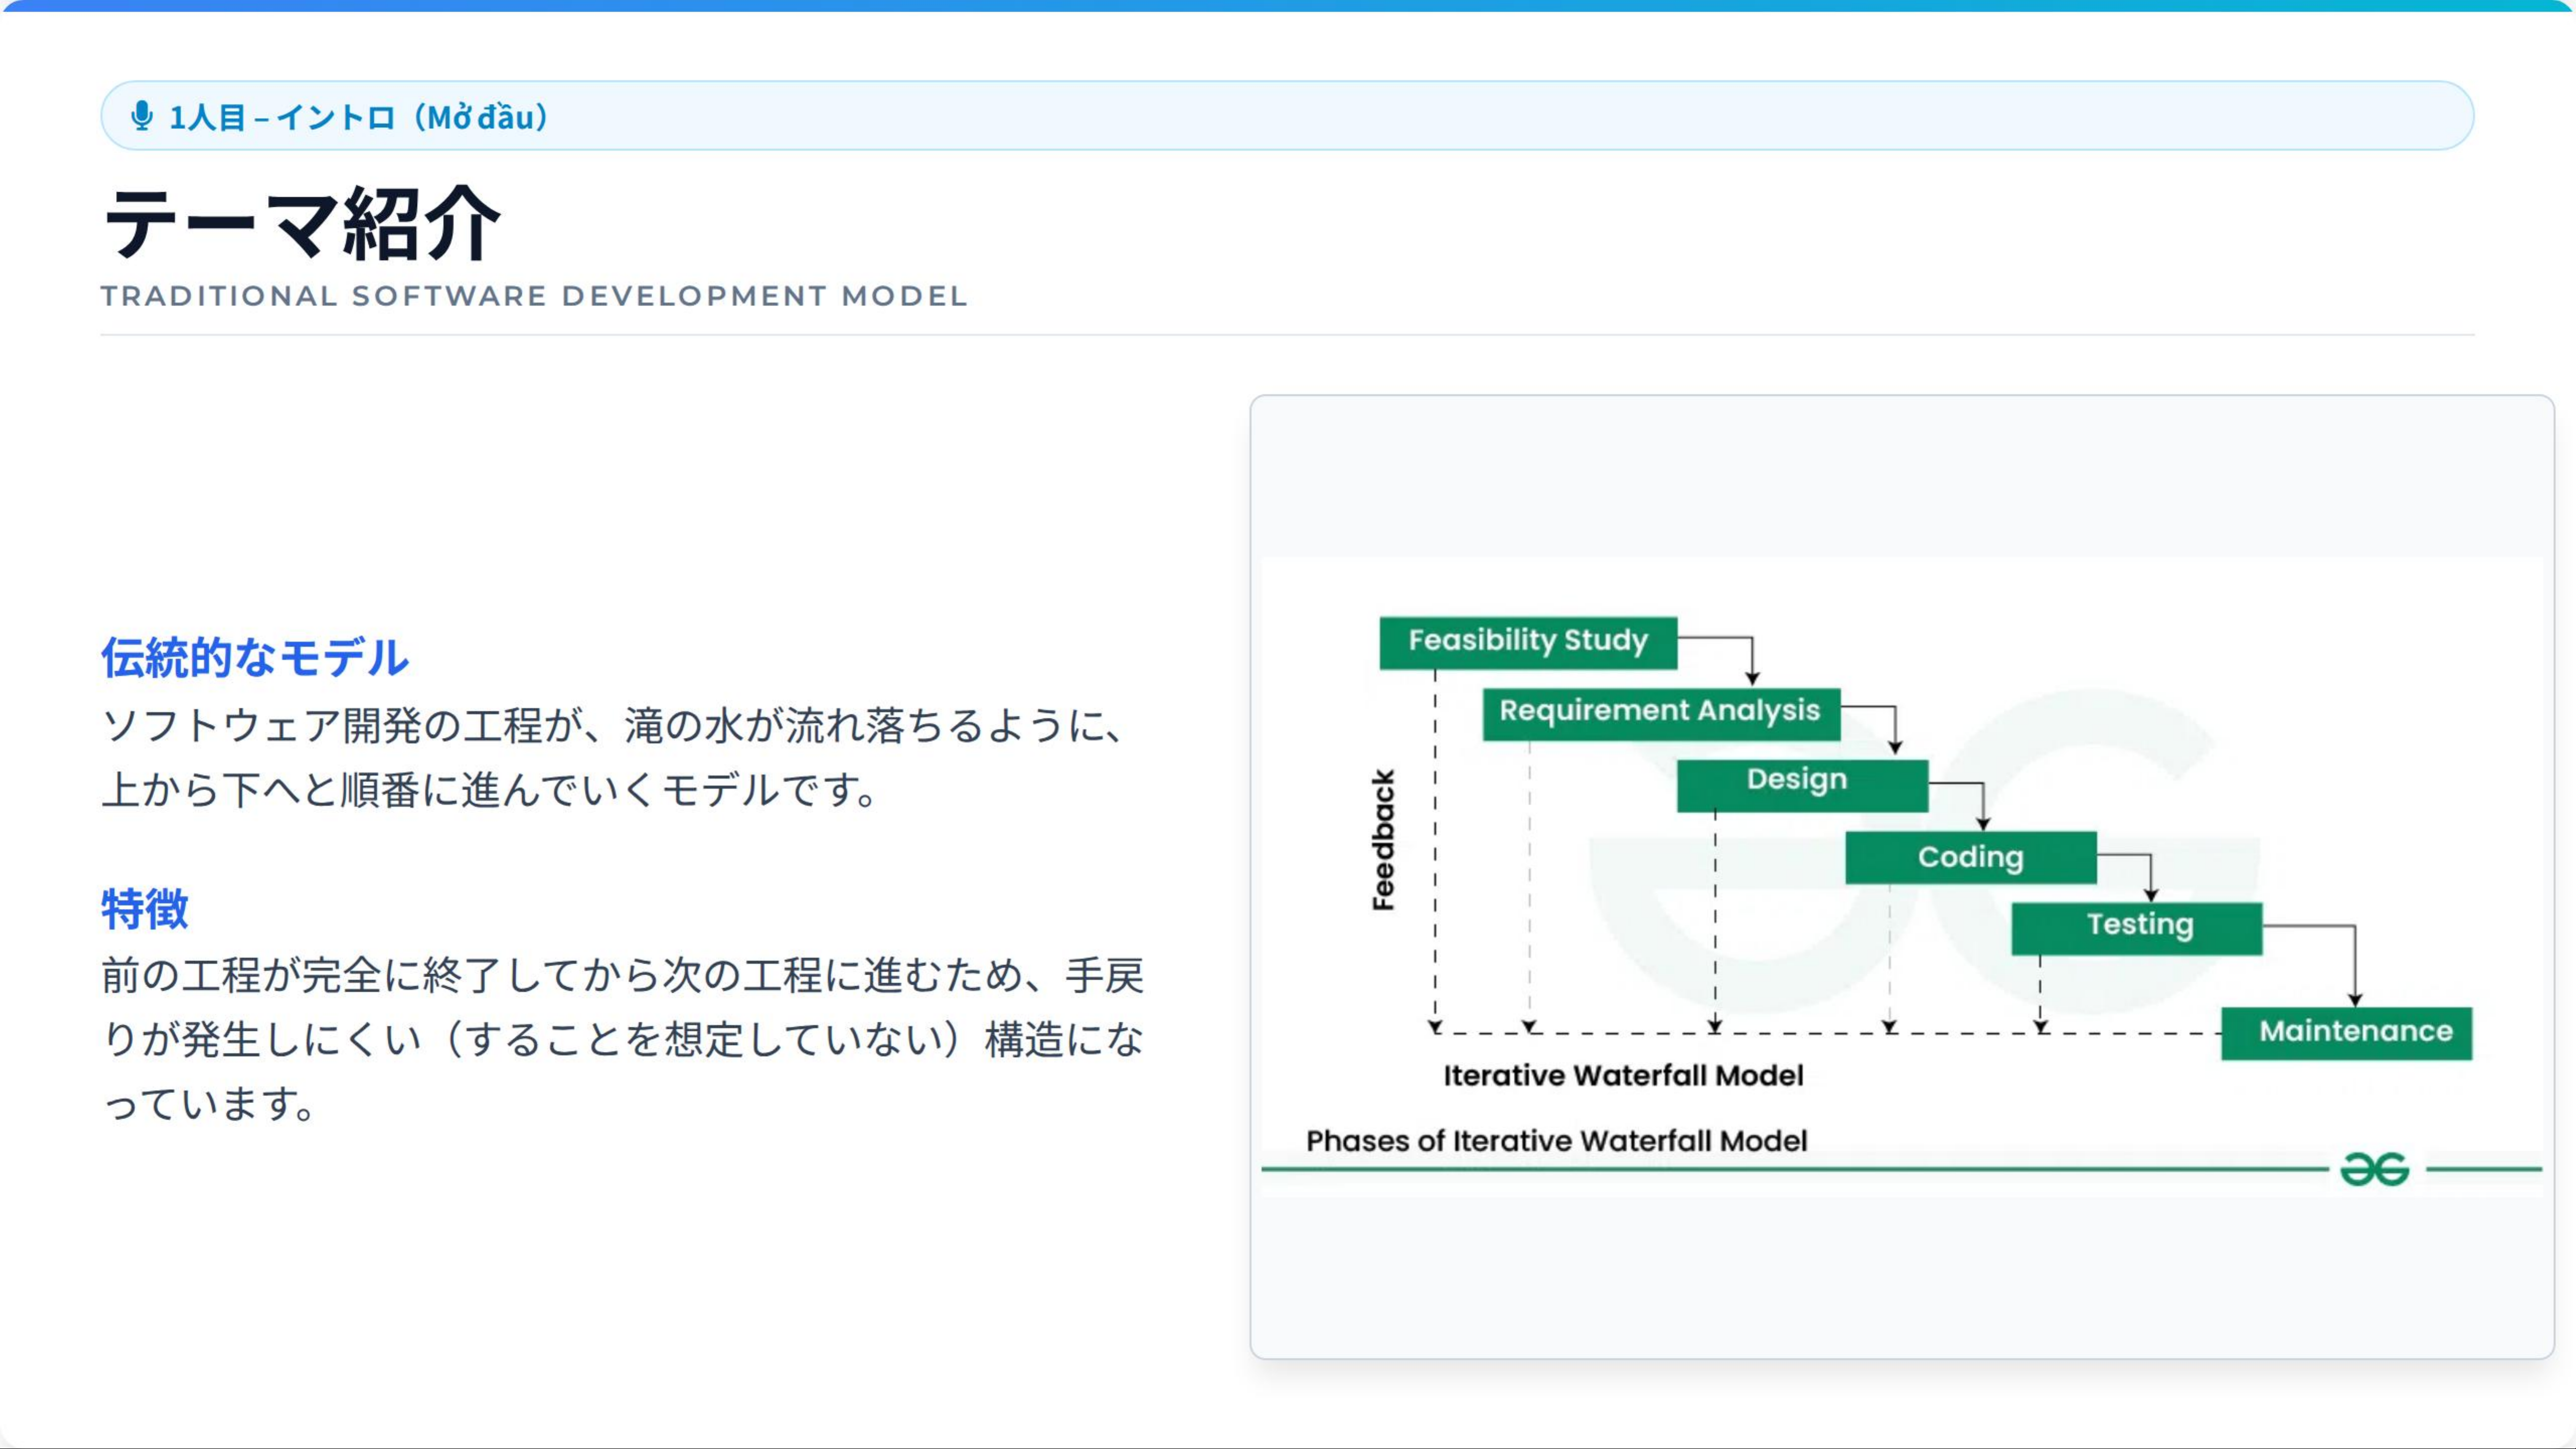Click Phases of Iterative Waterfall Model text
2576x1449 pixels.
[1556, 1141]
